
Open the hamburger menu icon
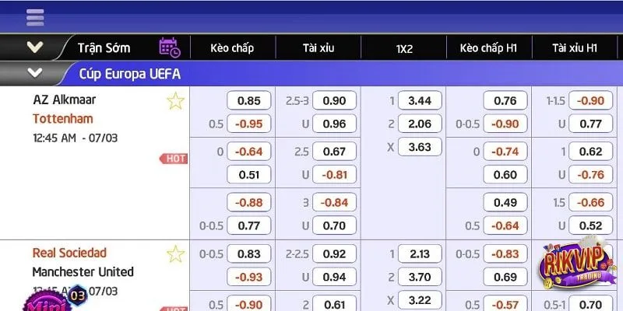(x=34, y=17)
